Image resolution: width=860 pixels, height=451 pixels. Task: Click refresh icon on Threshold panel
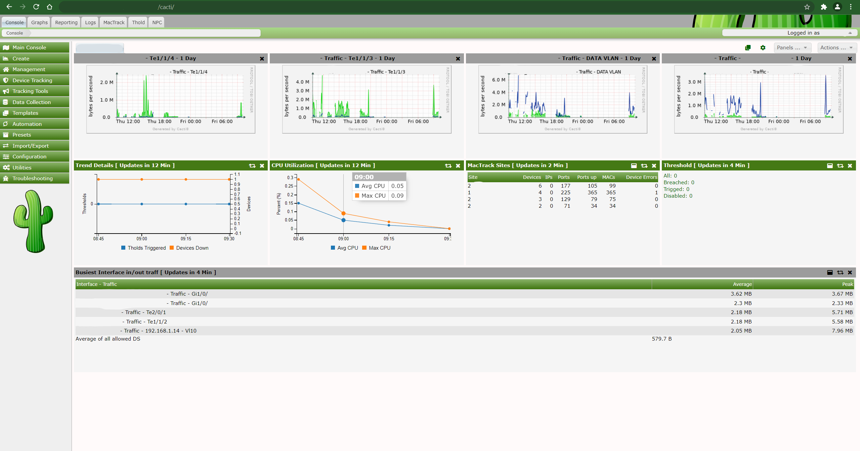pyautogui.click(x=840, y=166)
